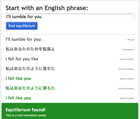Select the Japanese result ending in 転落よ
Image resolution: width=140 pixels, height=119 pixels.
(x=30, y=49)
